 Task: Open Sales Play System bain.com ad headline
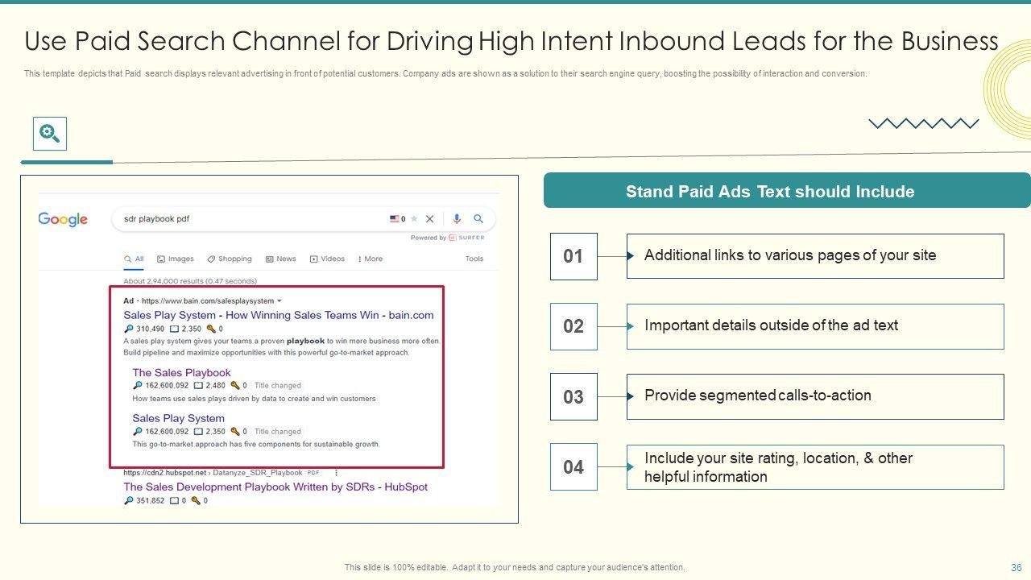click(x=278, y=315)
